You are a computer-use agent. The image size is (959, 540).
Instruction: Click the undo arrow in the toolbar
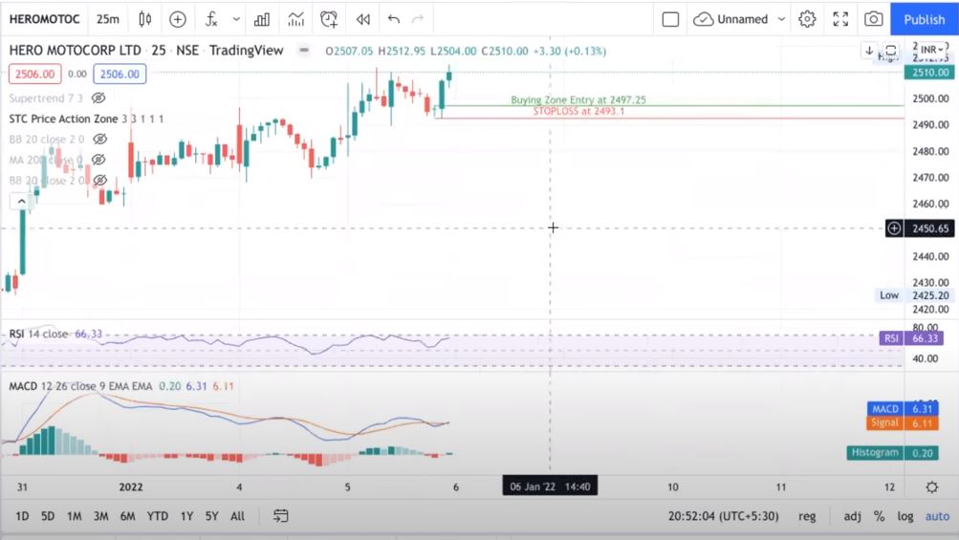(x=393, y=19)
